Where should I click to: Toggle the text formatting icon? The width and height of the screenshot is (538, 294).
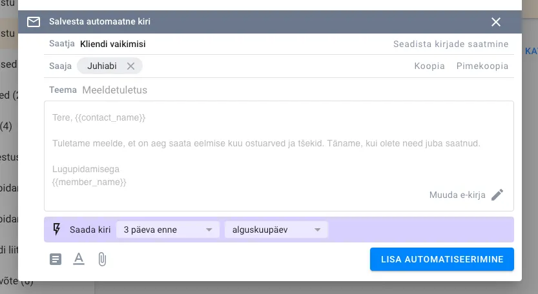(x=79, y=259)
